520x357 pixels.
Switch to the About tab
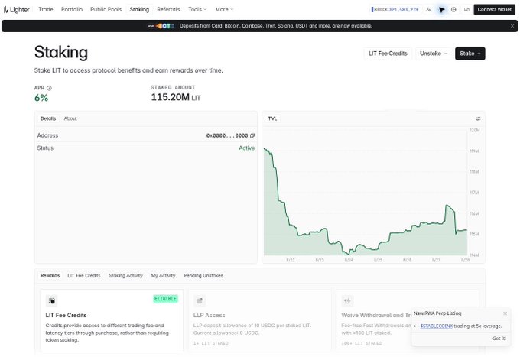coord(70,118)
